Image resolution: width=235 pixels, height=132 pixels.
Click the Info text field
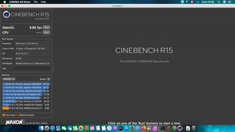(x=32, y=68)
